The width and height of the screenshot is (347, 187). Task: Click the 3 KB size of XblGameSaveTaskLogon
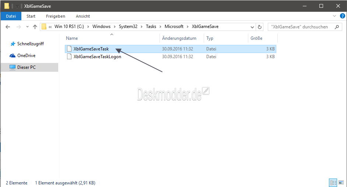pyautogui.click(x=270, y=57)
